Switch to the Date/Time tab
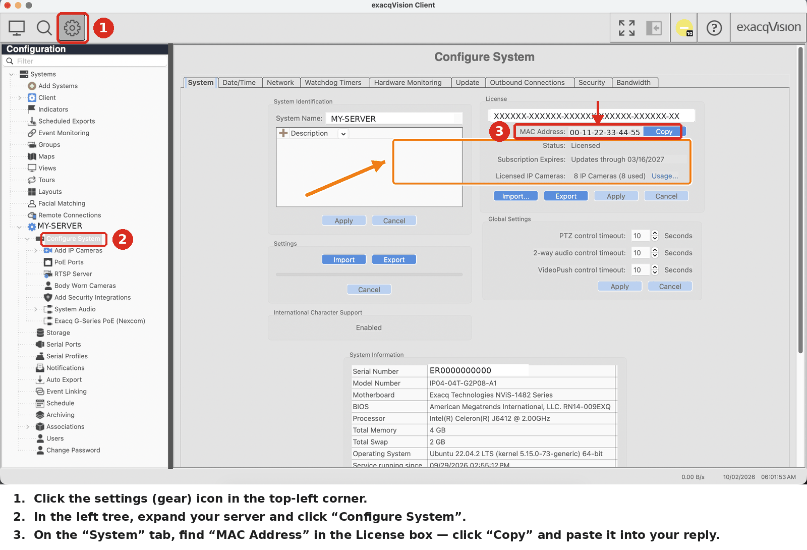807x550 pixels. (239, 83)
